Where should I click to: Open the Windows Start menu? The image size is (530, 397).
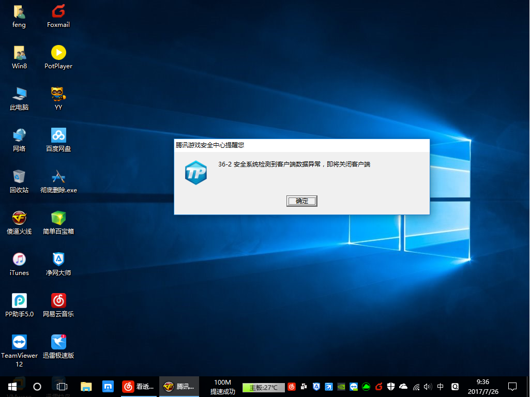tap(12, 387)
